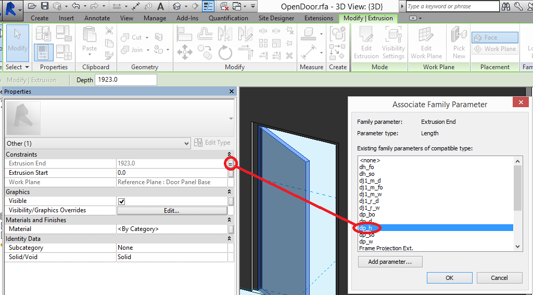Select the Rotate tool circular arrow icon
The height and width of the screenshot is (295, 533).
(x=225, y=53)
